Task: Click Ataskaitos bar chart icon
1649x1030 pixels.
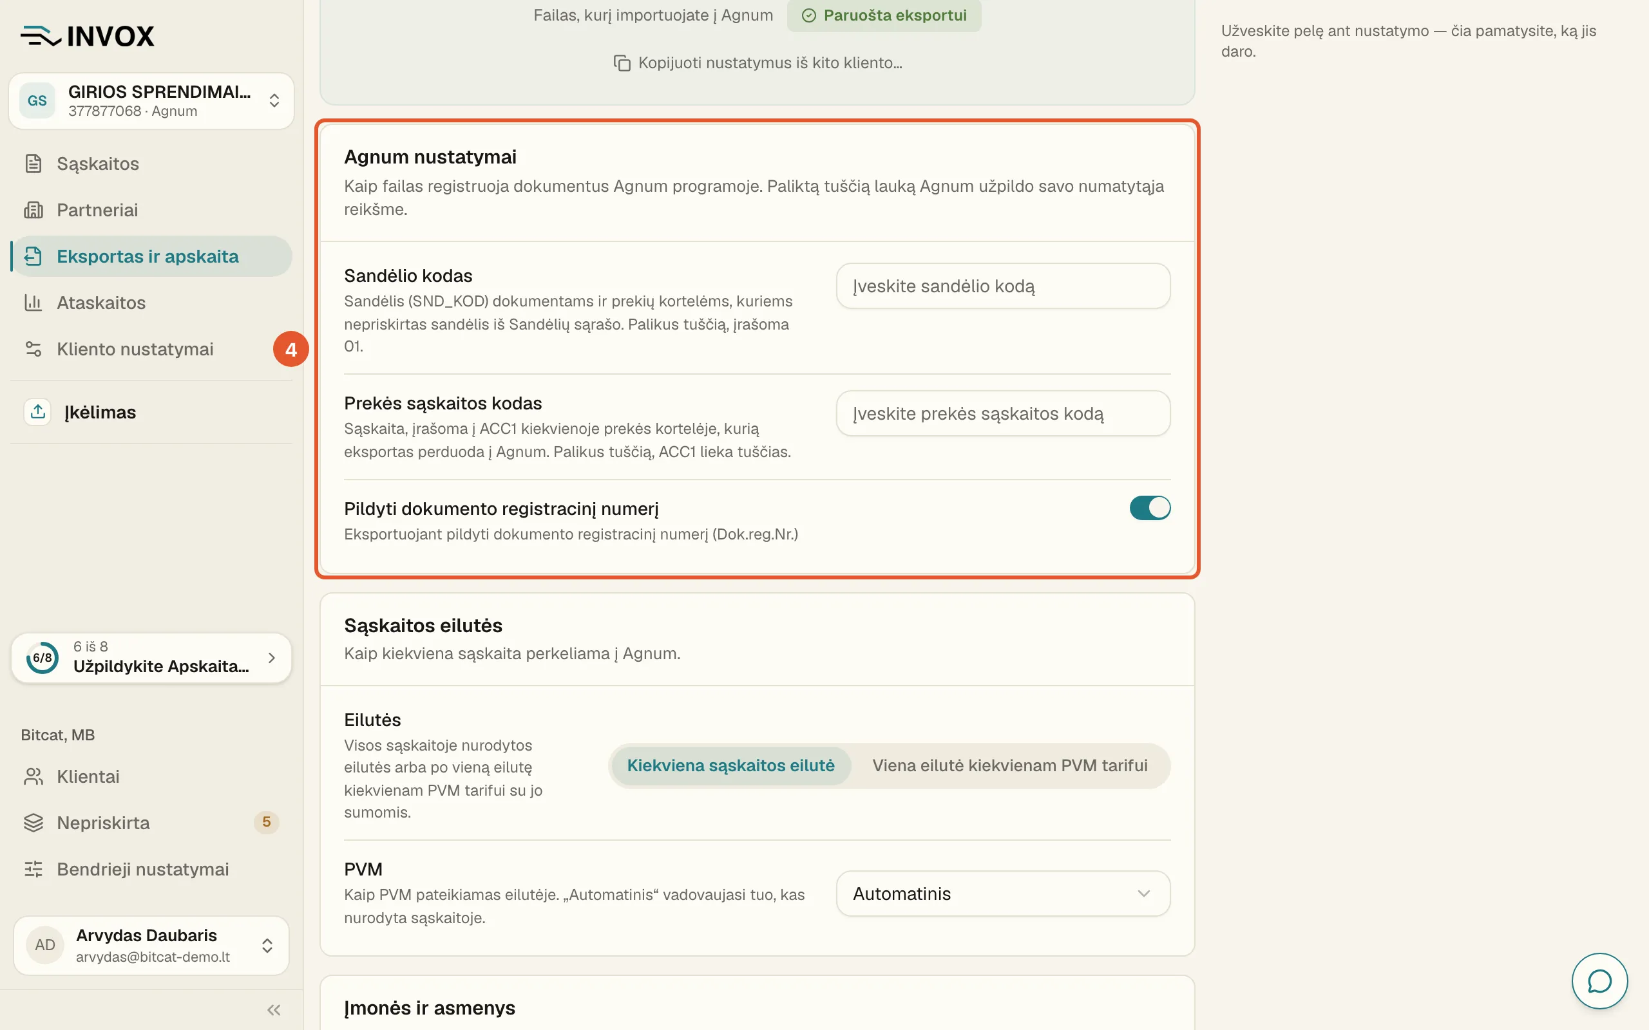Action: tap(33, 303)
